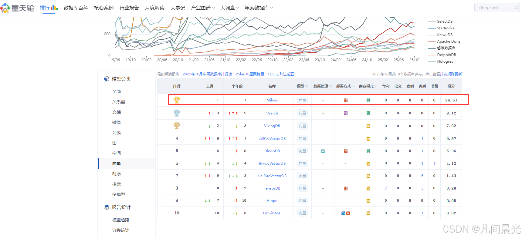
Task: Click DingoDB deployment mode red icon
Action: 346,151
